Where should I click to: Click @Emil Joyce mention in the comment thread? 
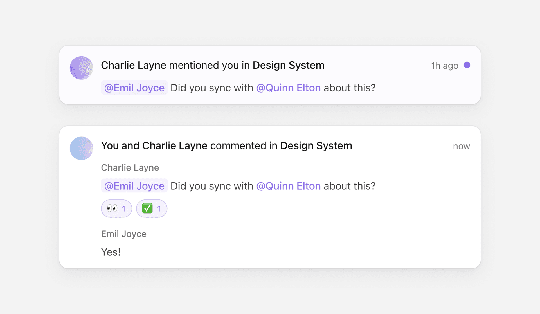click(x=134, y=186)
